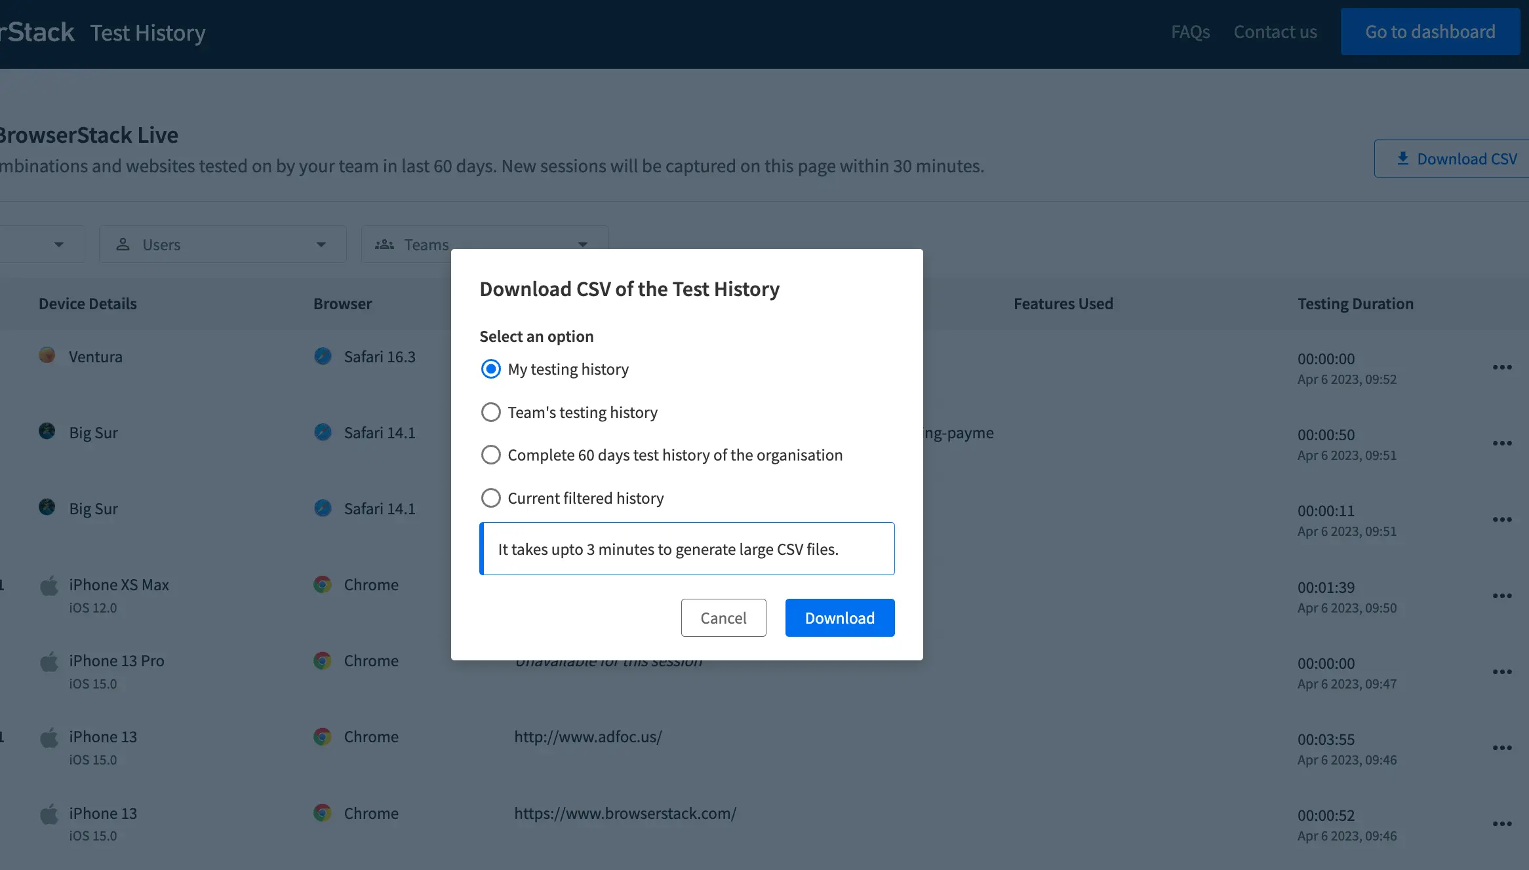The width and height of the screenshot is (1529, 870).
Task: Click Apple icon beside iPhone XS Max
Action: 49,586
